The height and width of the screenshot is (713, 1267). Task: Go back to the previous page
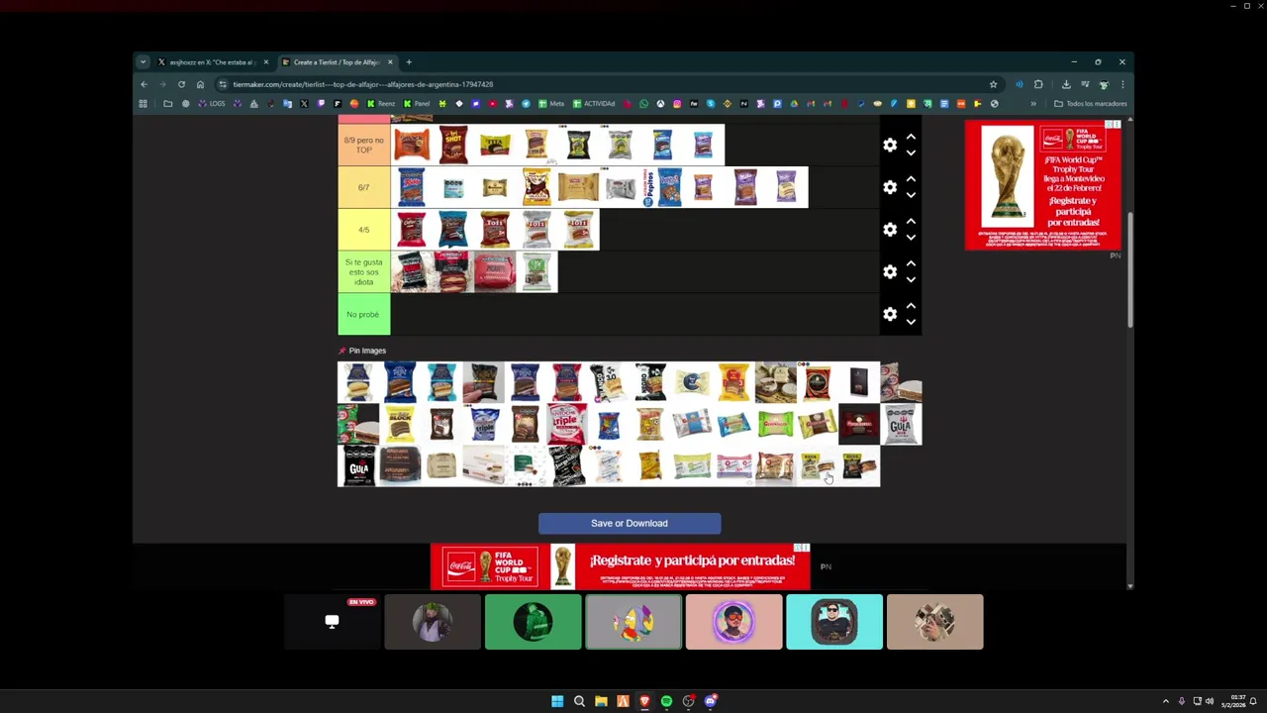(x=144, y=84)
